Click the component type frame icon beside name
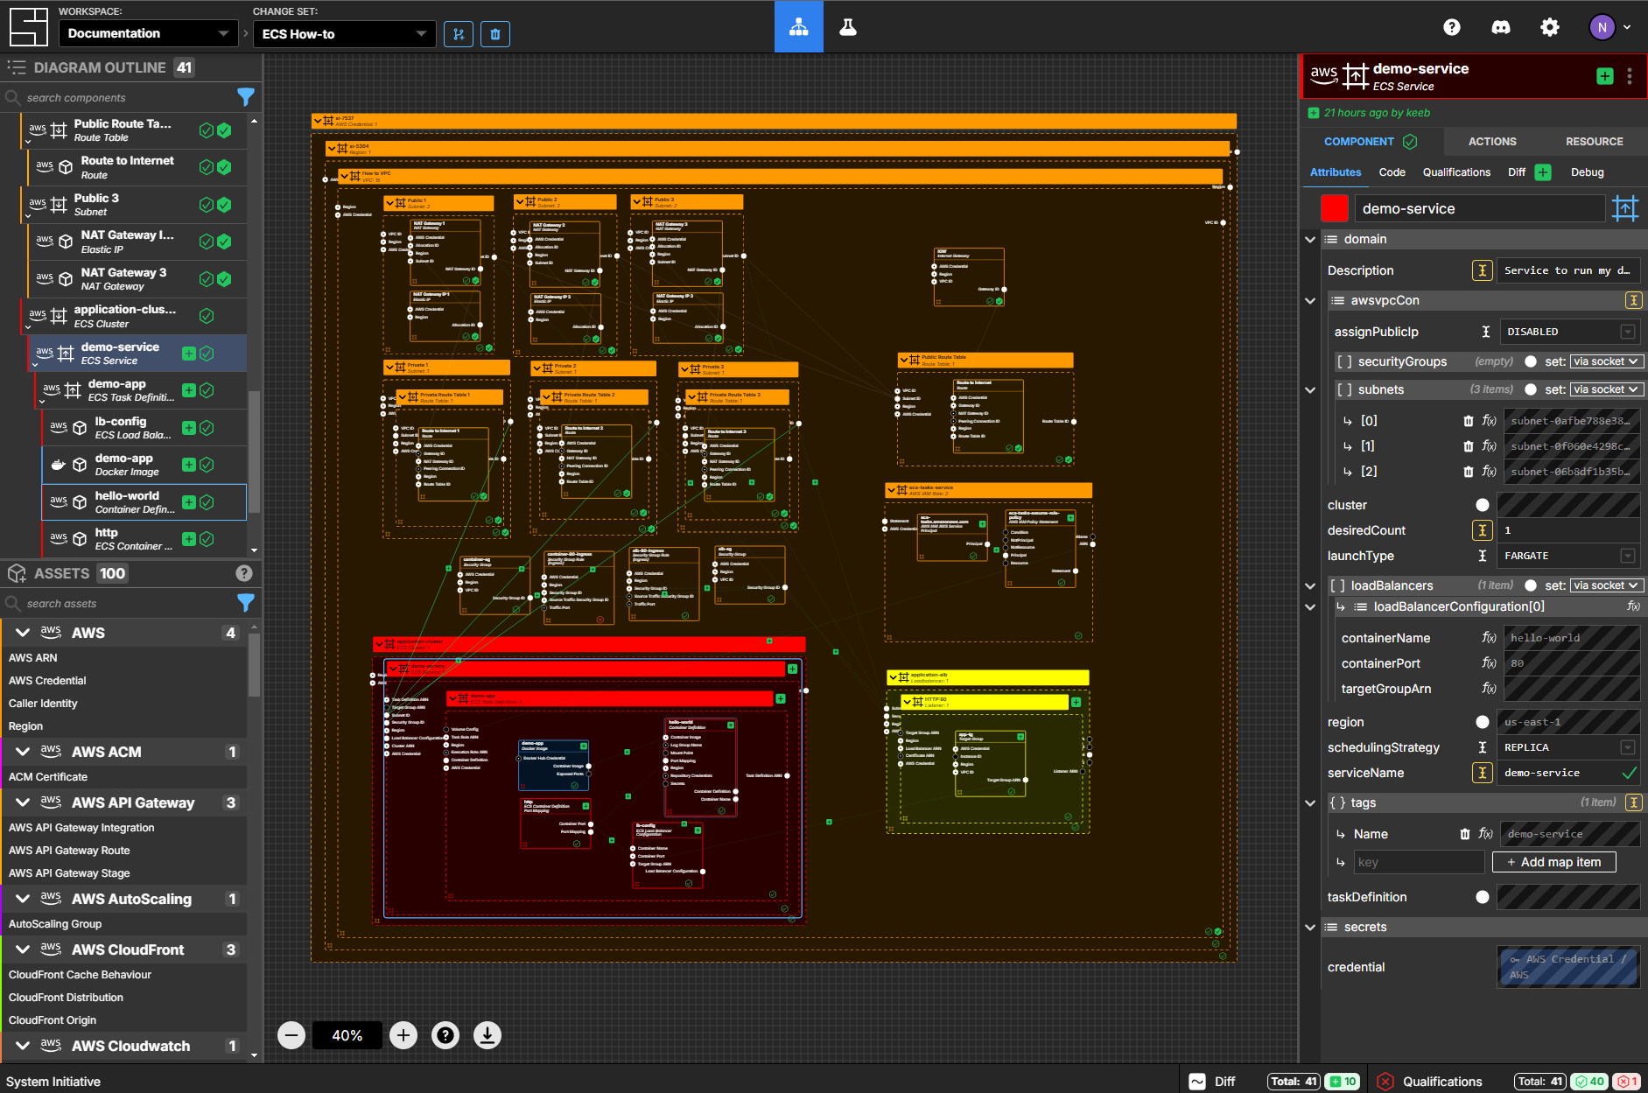The width and height of the screenshot is (1648, 1093). (x=1625, y=208)
